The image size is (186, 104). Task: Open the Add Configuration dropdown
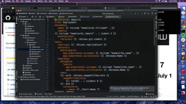pos(108,14)
